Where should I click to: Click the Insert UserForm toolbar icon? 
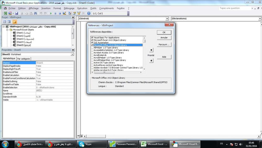pos(10,13)
